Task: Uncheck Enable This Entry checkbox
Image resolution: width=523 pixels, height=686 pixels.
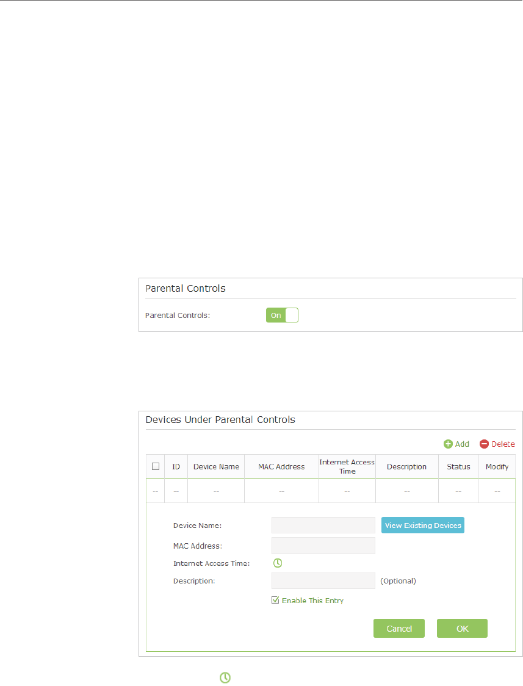Action: coord(275,600)
